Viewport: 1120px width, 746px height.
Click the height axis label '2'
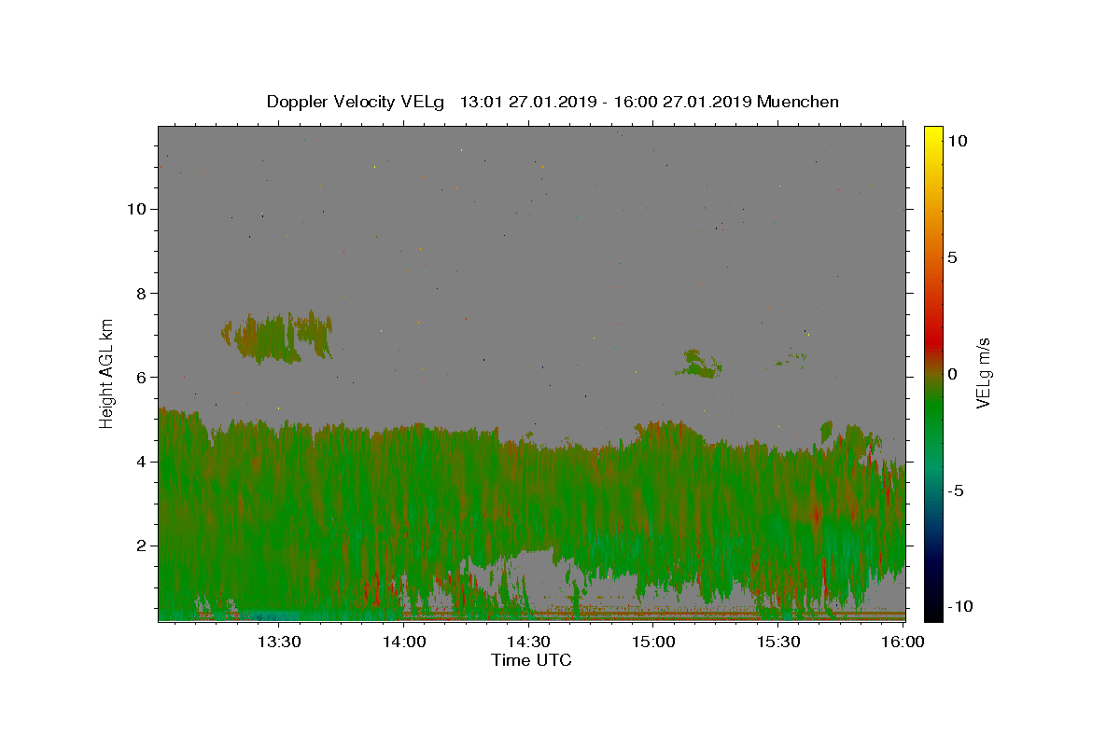click(x=141, y=546)
